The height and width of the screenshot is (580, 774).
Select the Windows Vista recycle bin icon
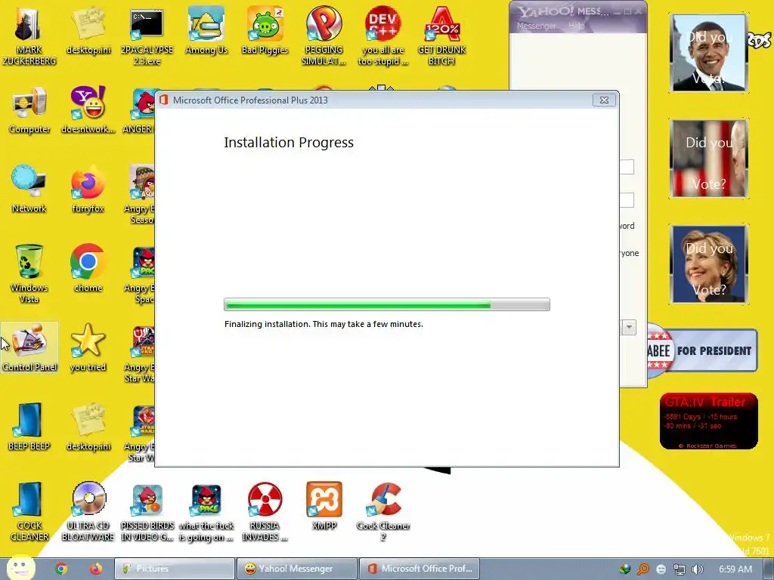(29, 273)
